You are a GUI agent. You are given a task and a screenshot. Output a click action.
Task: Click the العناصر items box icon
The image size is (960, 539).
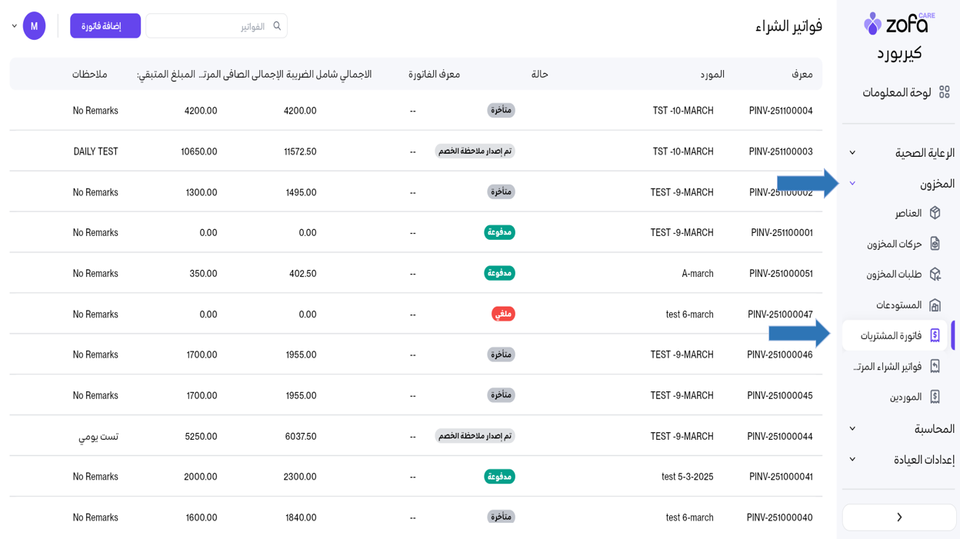pos(935,213)
